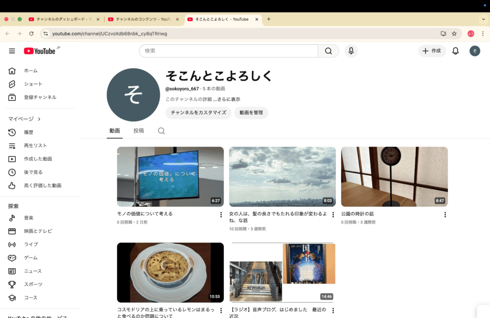Toggle the hamburger guide menu
Image resolution: width=490 pixels, height=318 pixels.
(12, 51)
